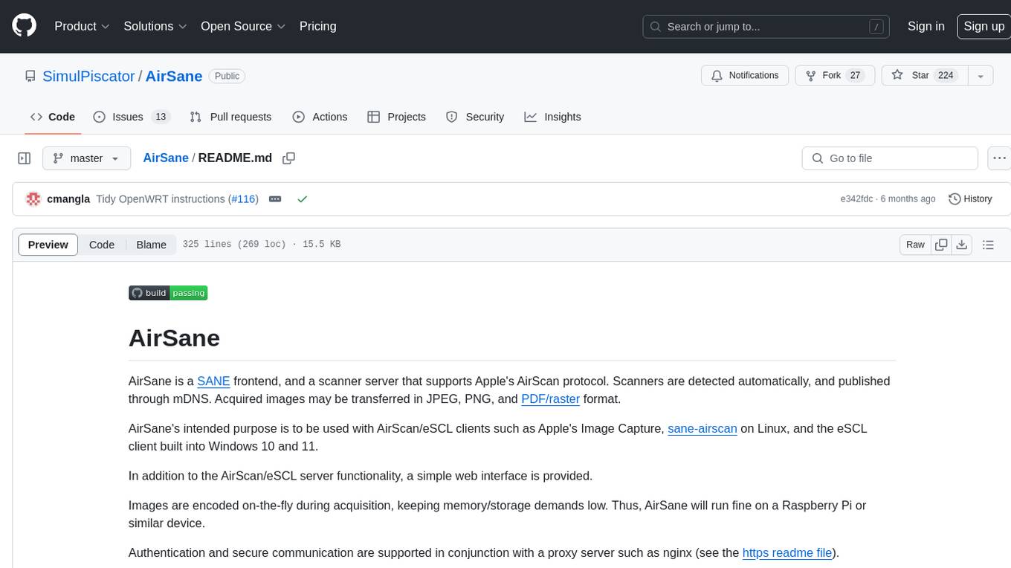Click the Fork count 27
The height and width of the screenshot is (568, 1011).
(x=855, y=76)
